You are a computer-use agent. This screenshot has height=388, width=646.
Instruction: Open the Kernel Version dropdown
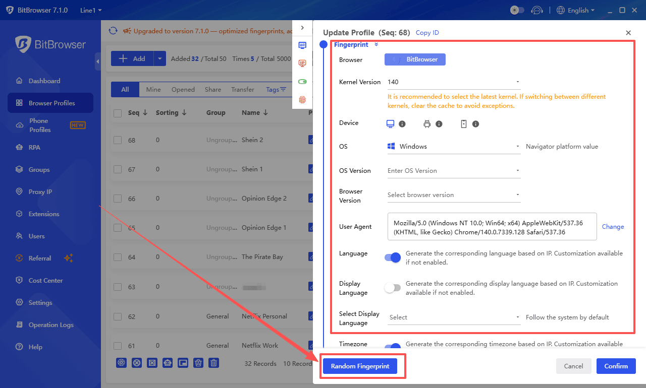pos(454,82)
